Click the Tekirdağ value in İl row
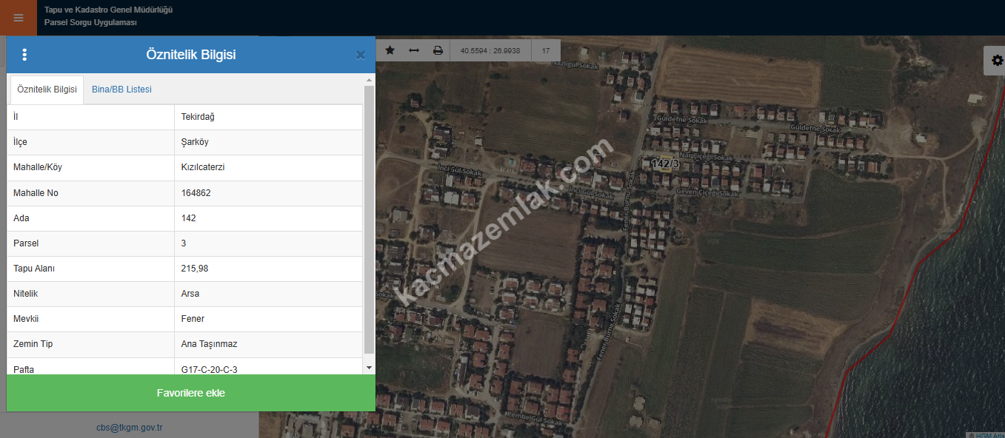Image resolution: width=1005 pixels, height=438 pixels. click(x=198, y=117)
